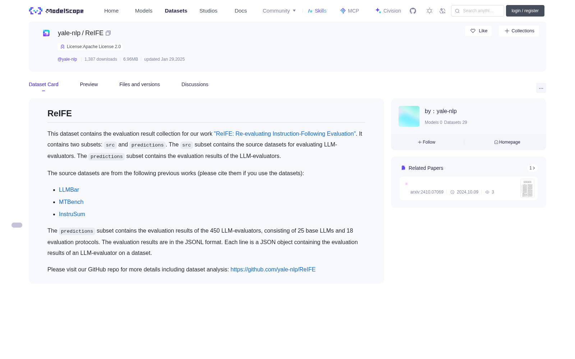Click the 6.96MB size text
Image resolution: width=575 pixels, height=359 pixels.
(x=130, y=59)
